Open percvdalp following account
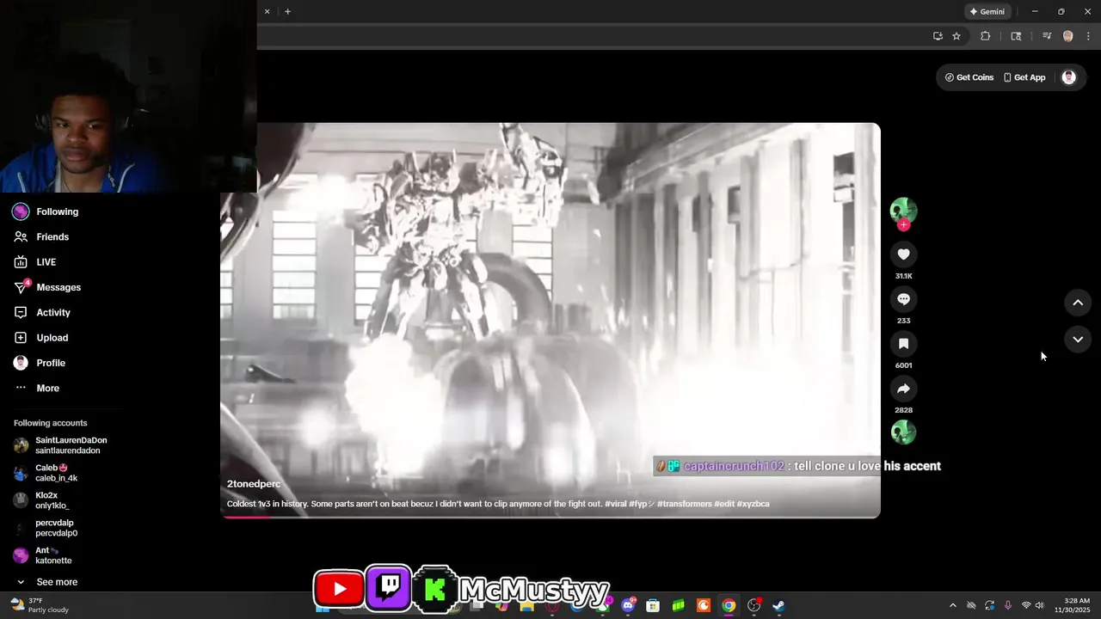Screen dimensions: 1101x619 tap(46, 528)
